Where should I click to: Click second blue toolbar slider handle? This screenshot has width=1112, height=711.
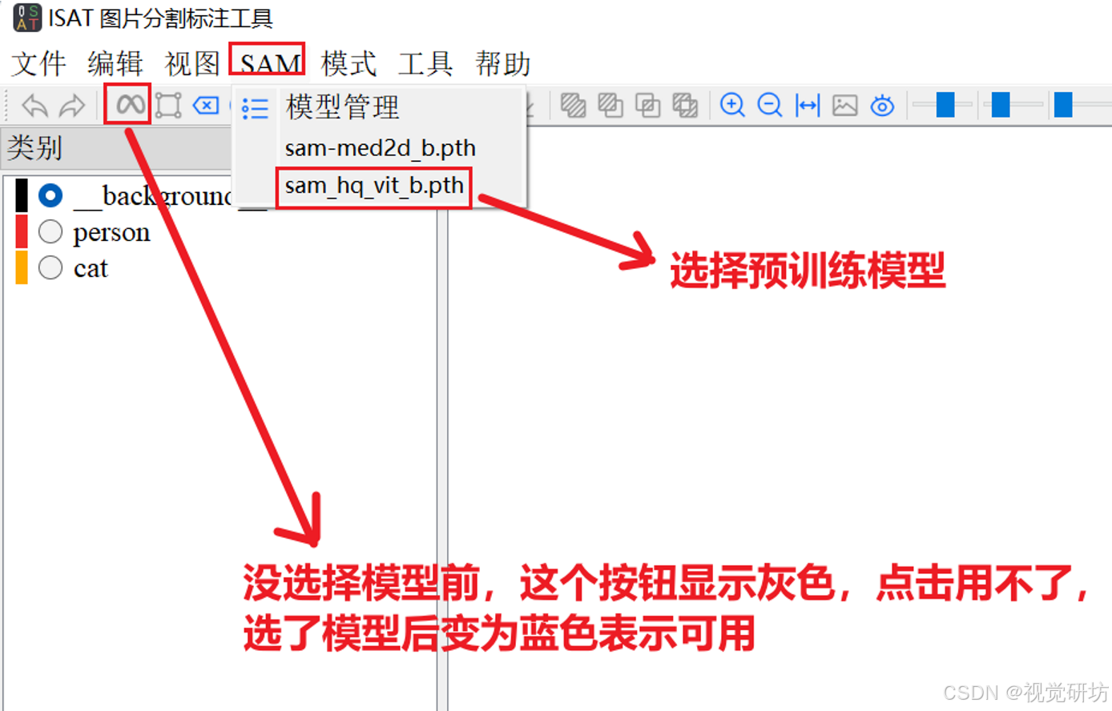(1001, 104)
